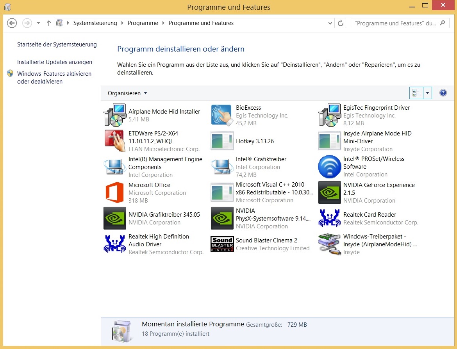
Task: Select Sound Blaster Cinema 2 entry text
Action: pos(266,240)
